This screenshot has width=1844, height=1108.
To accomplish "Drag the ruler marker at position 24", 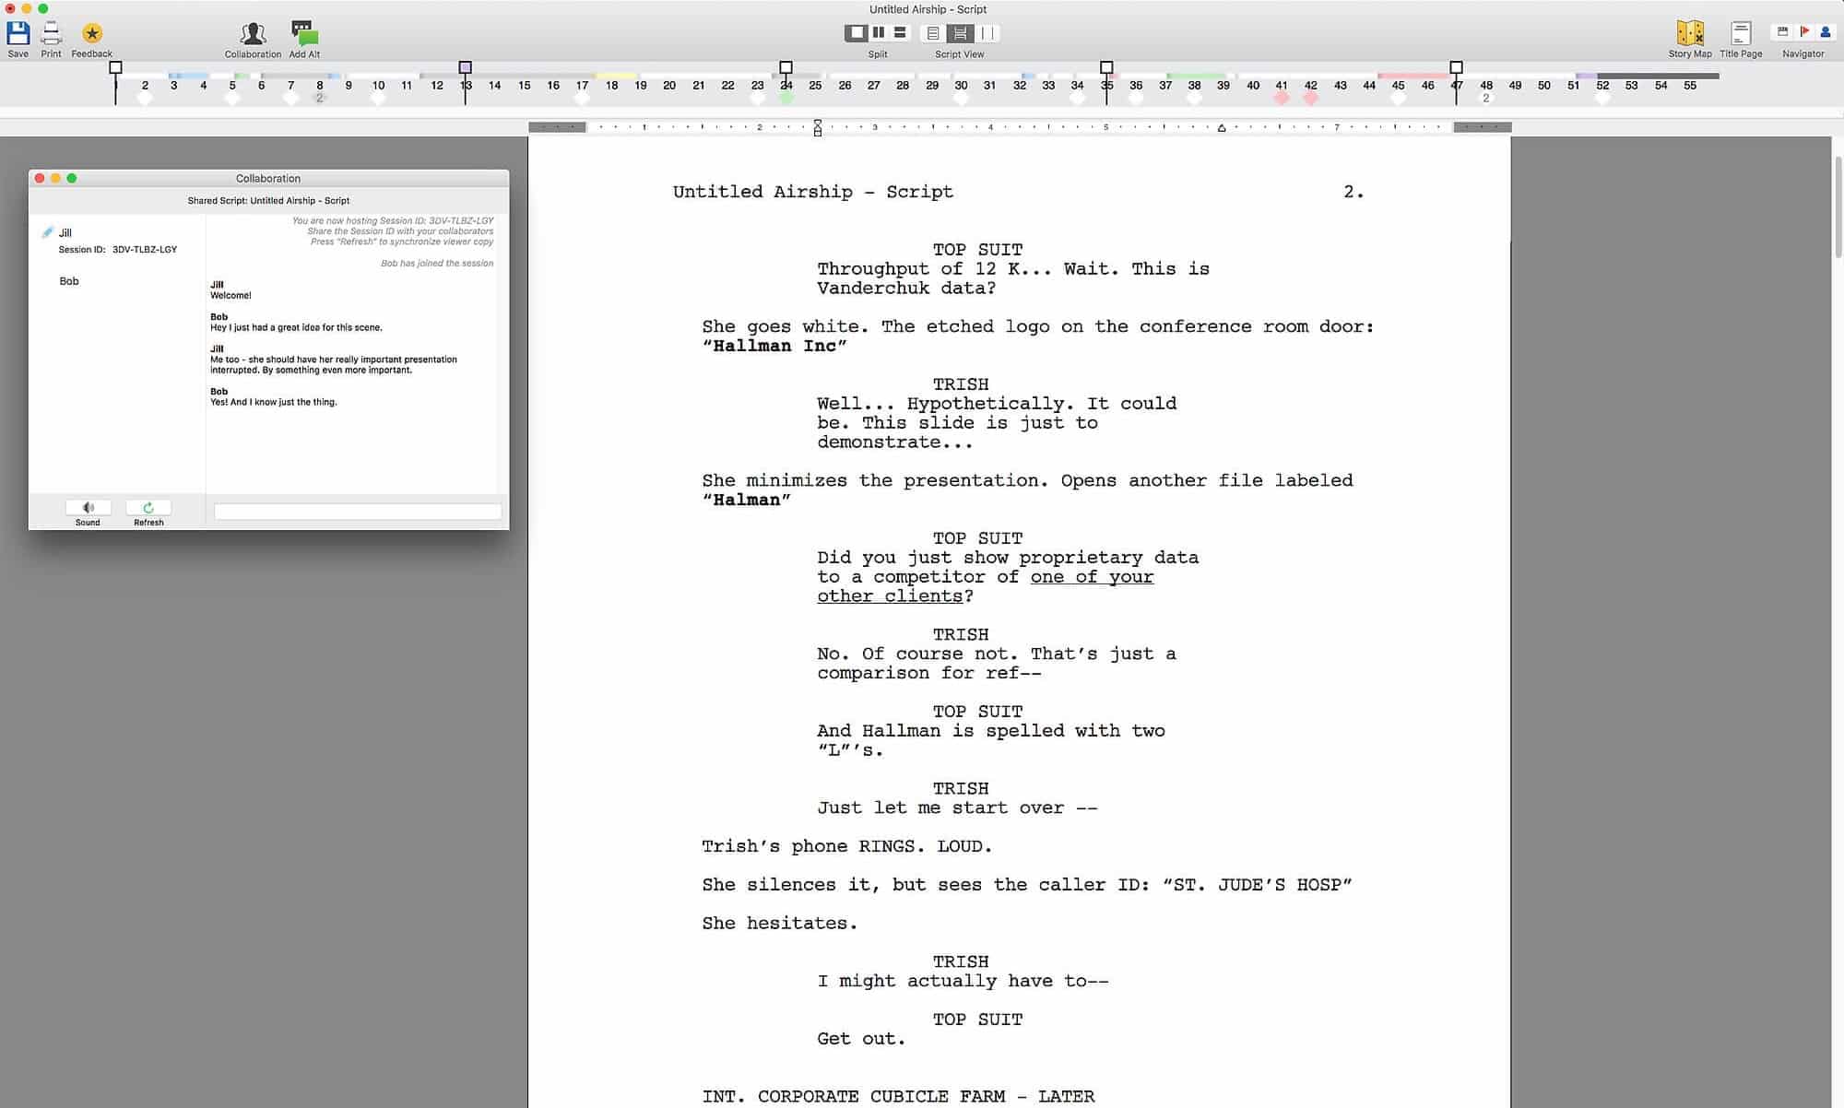I will [x=786, y=67].
